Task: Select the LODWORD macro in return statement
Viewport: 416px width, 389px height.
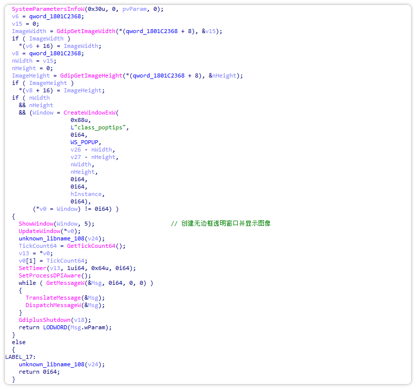Action: pyautogui.click(x=55, y=327)
